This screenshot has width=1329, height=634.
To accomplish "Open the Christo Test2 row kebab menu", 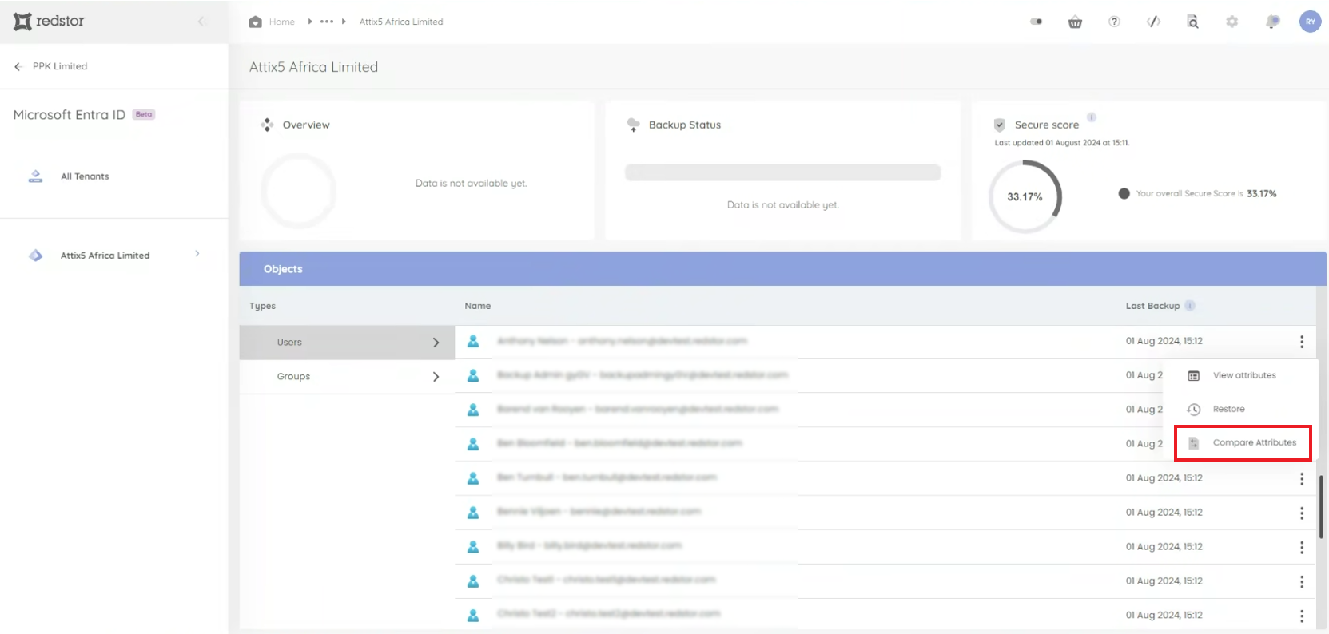I will coord(1302,616).
